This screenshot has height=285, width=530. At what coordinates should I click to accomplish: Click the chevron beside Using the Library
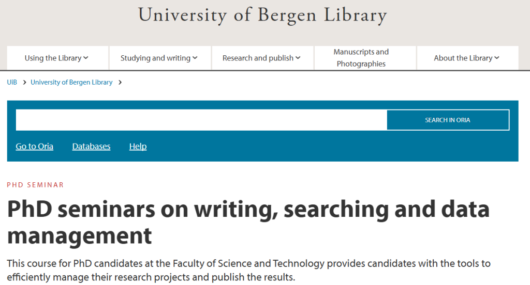point(86,58)
